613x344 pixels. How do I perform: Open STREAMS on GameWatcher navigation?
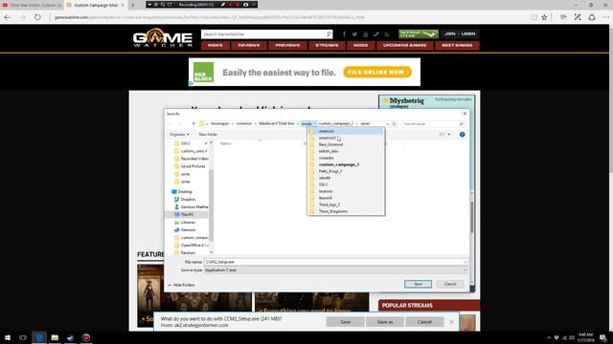click(327, 45)
